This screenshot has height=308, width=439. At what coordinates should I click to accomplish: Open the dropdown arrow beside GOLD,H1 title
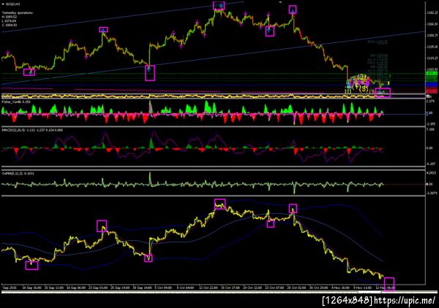tap(3, 4)
